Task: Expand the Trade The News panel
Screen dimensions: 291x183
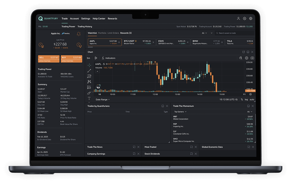Action: tap(134, 147)
